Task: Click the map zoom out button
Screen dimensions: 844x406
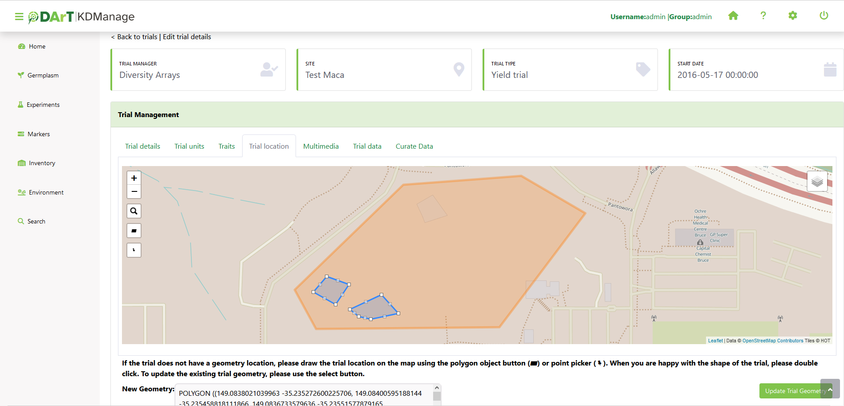Action: 134,192
